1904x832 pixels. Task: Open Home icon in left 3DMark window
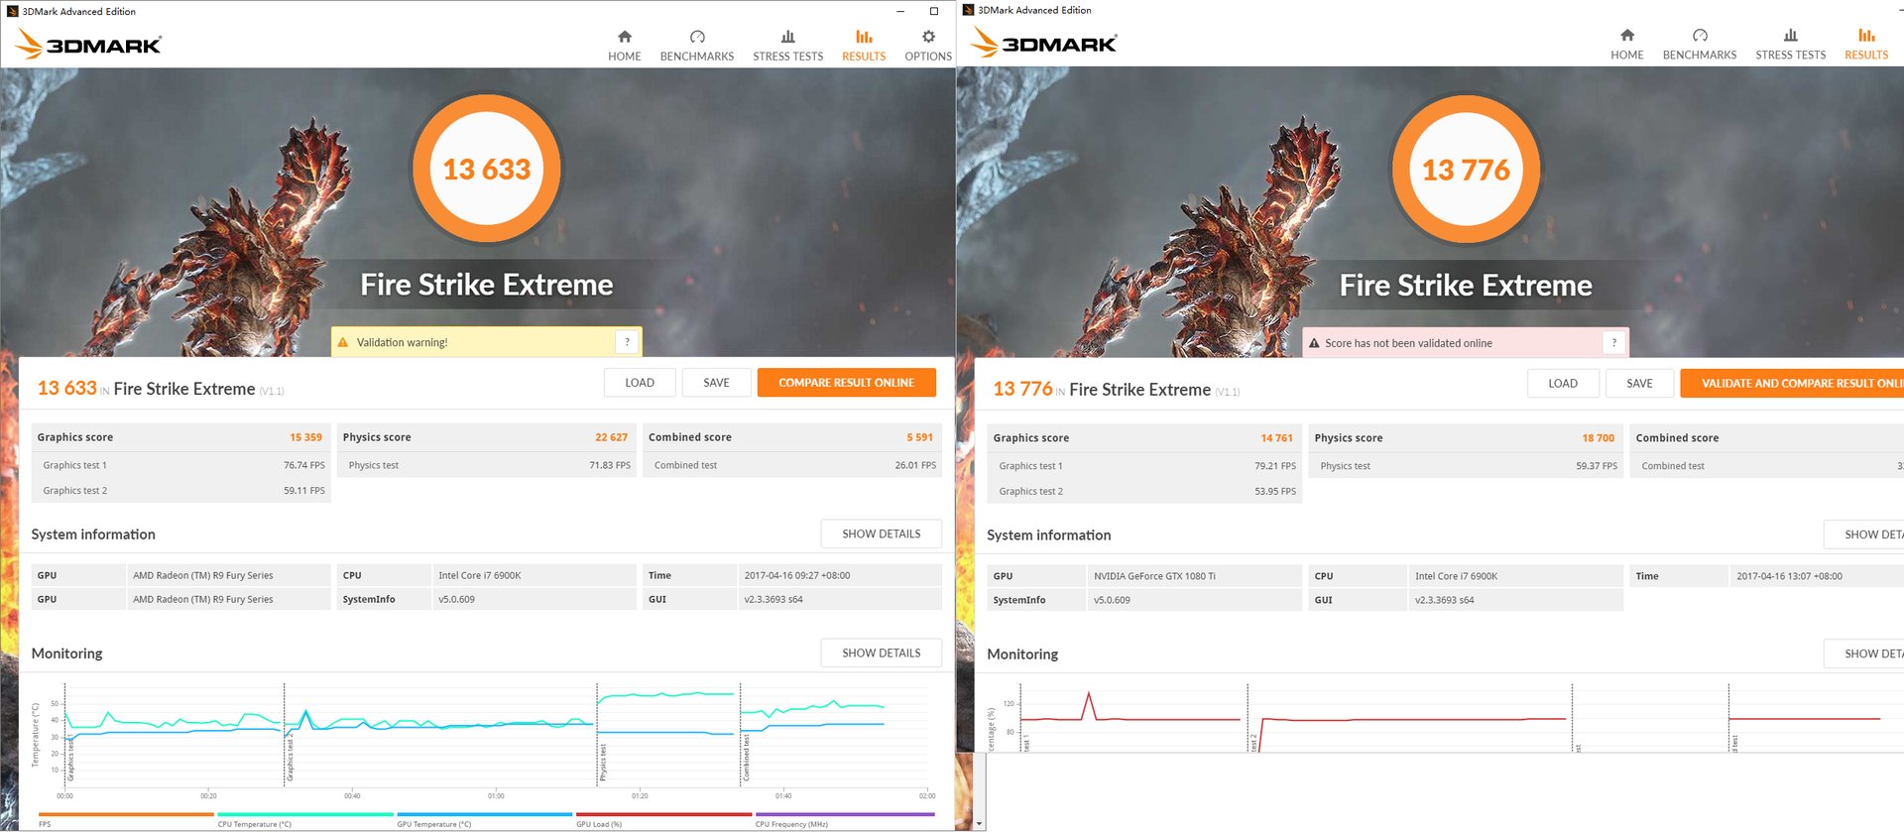[625, 37]
